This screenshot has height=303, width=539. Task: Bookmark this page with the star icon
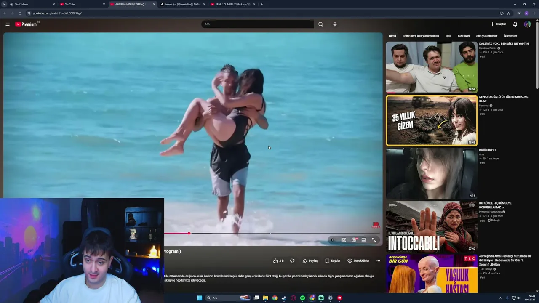[508, 13]
